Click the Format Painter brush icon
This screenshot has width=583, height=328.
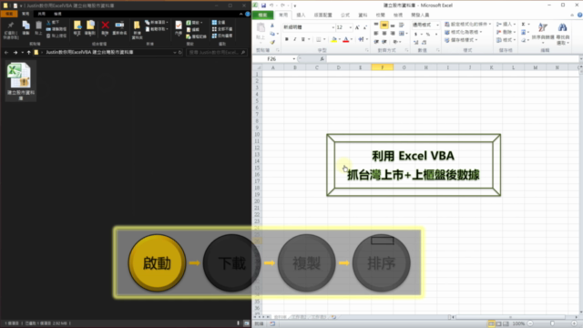point(272,42)
